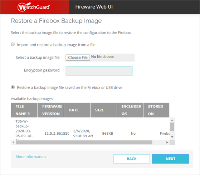Click the Date column header
Image resolution: width=200 pixels, height=175 pixels.
(77, 110)
